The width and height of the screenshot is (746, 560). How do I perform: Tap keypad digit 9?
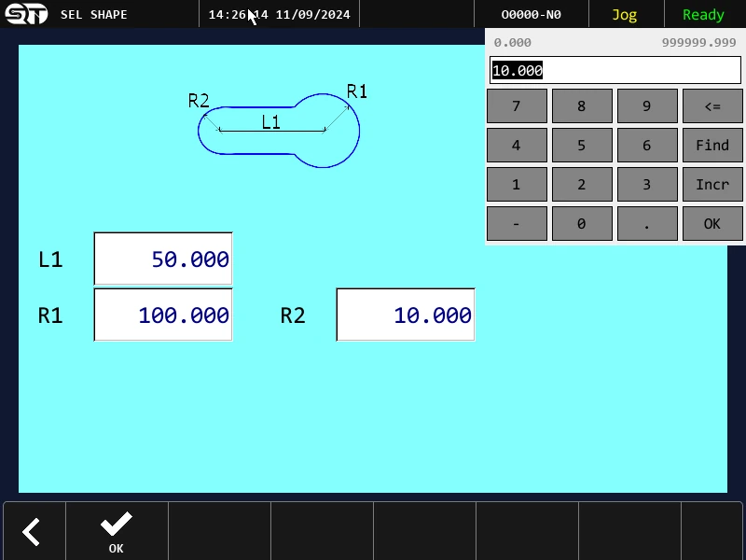click(x=647, y=105)
